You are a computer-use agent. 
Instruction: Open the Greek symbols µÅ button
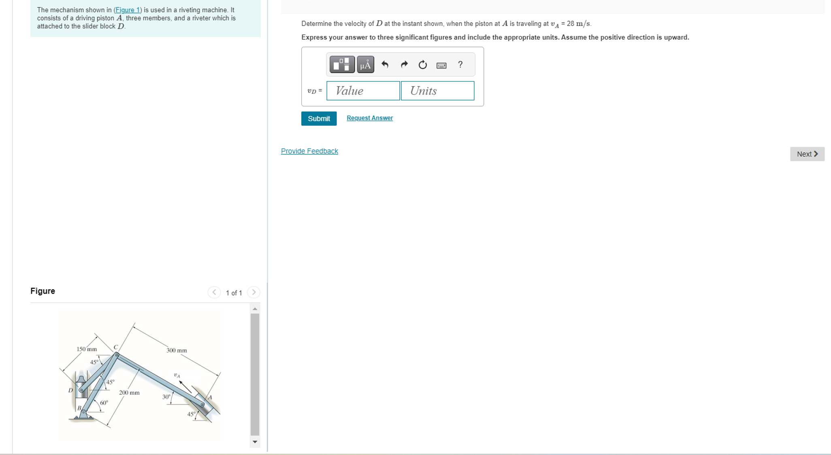365,64
